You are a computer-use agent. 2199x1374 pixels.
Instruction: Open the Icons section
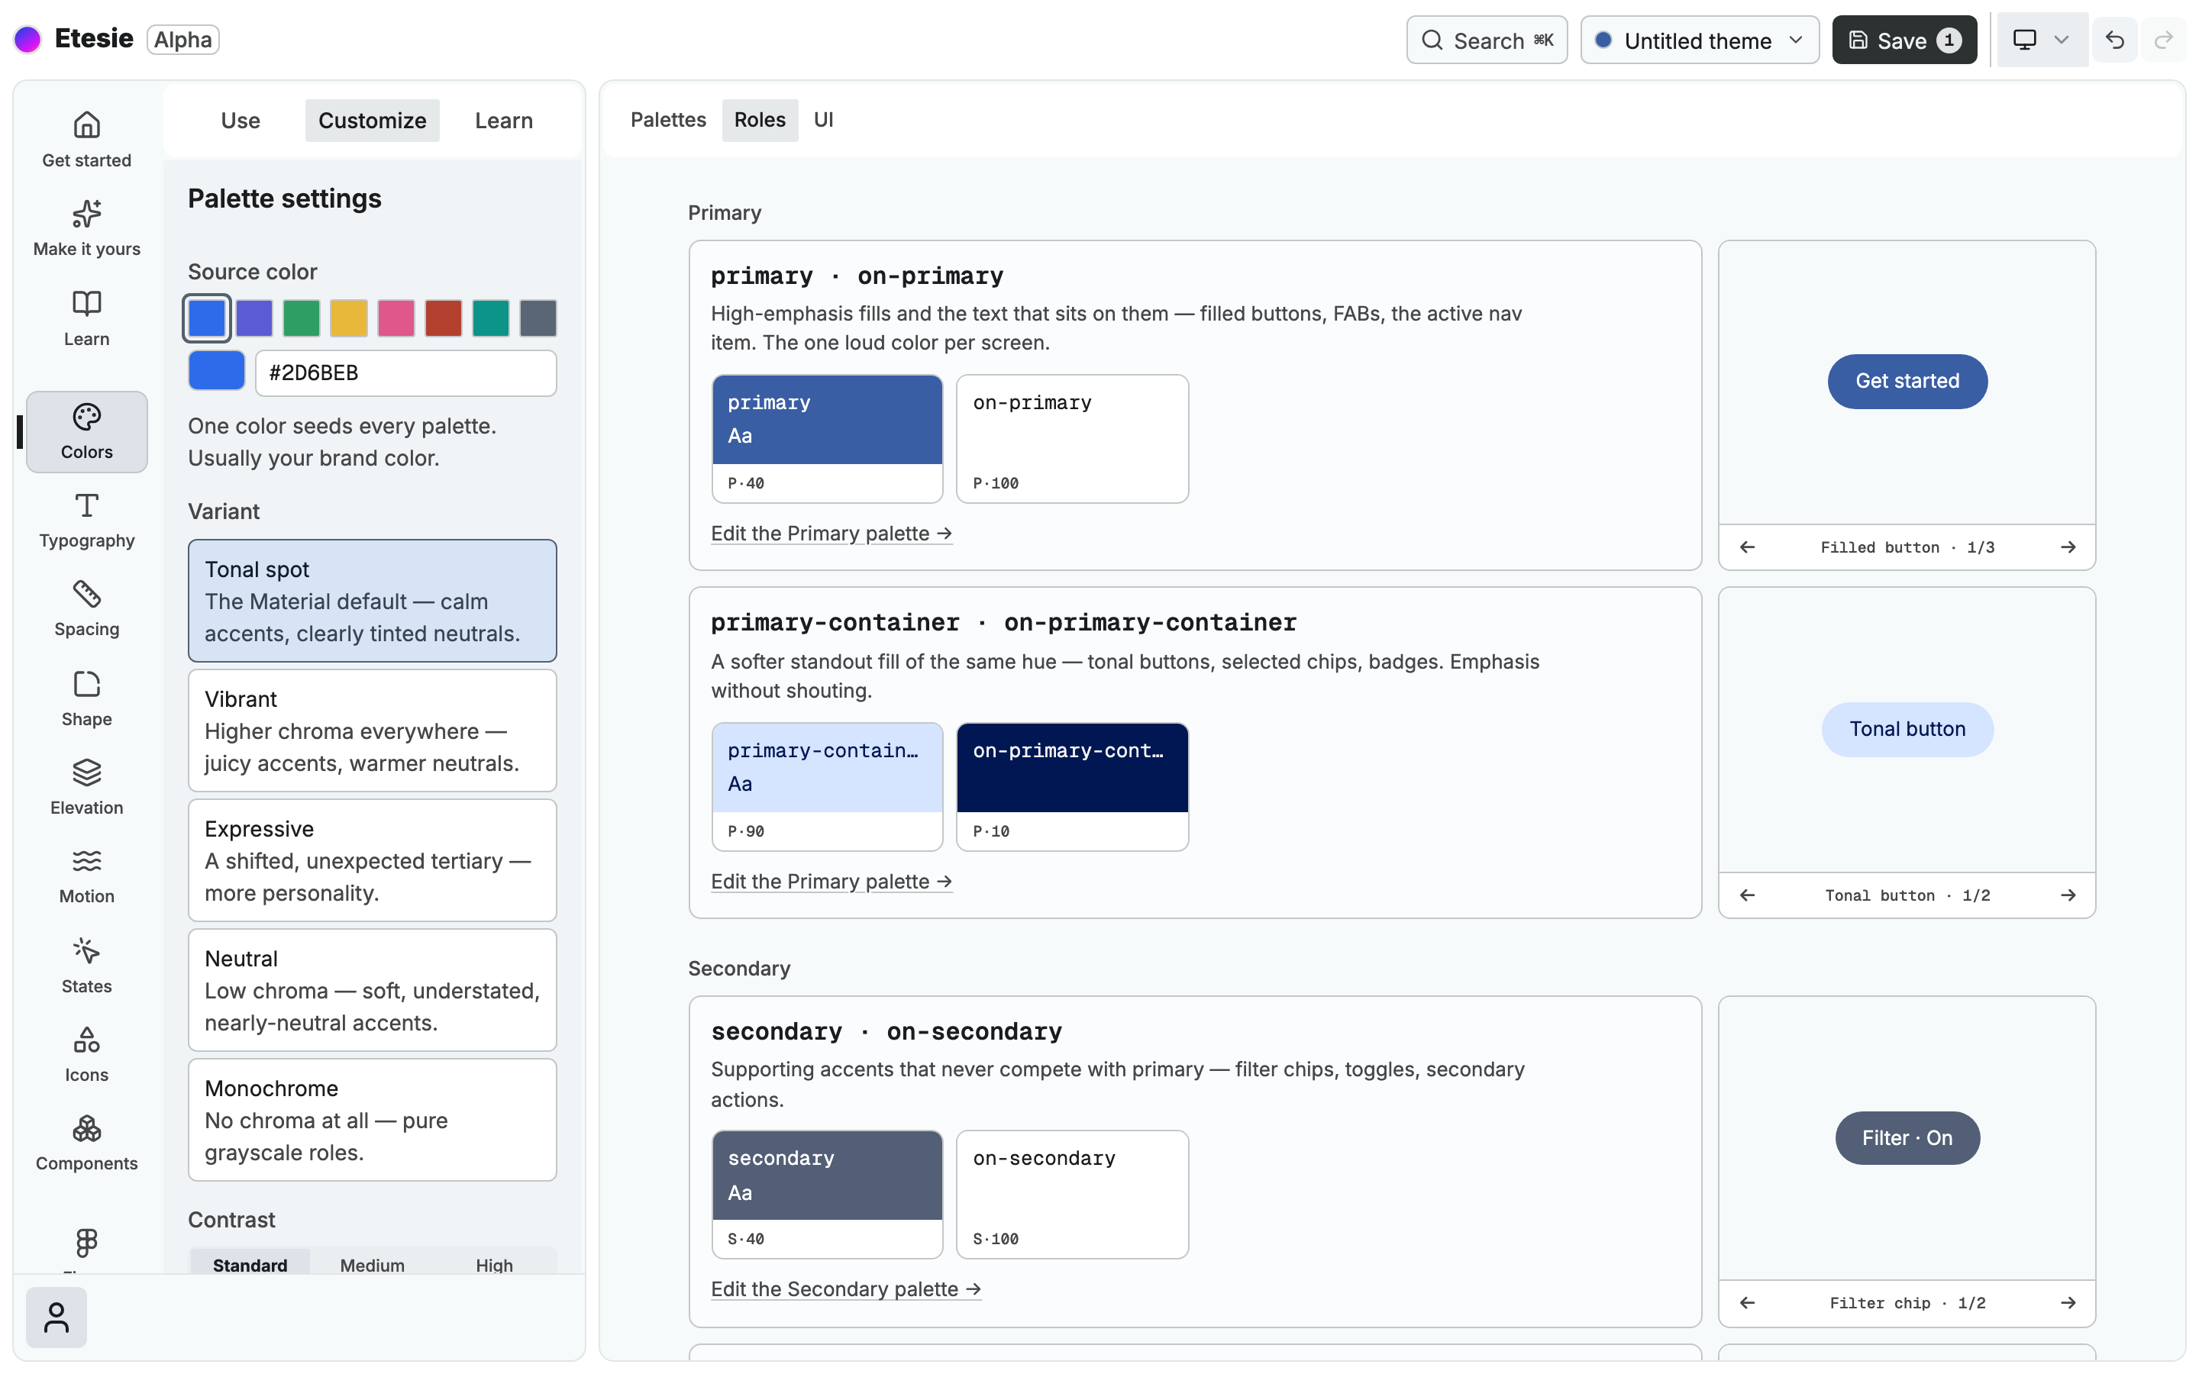tap(86, 1055)
